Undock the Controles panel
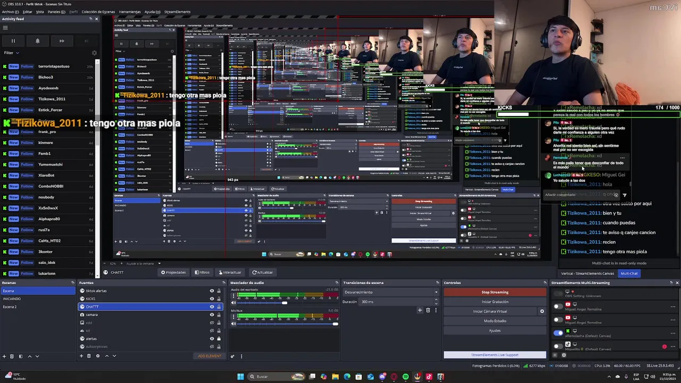This screenshot has width=681, height=383. click(x=545, y=282)
